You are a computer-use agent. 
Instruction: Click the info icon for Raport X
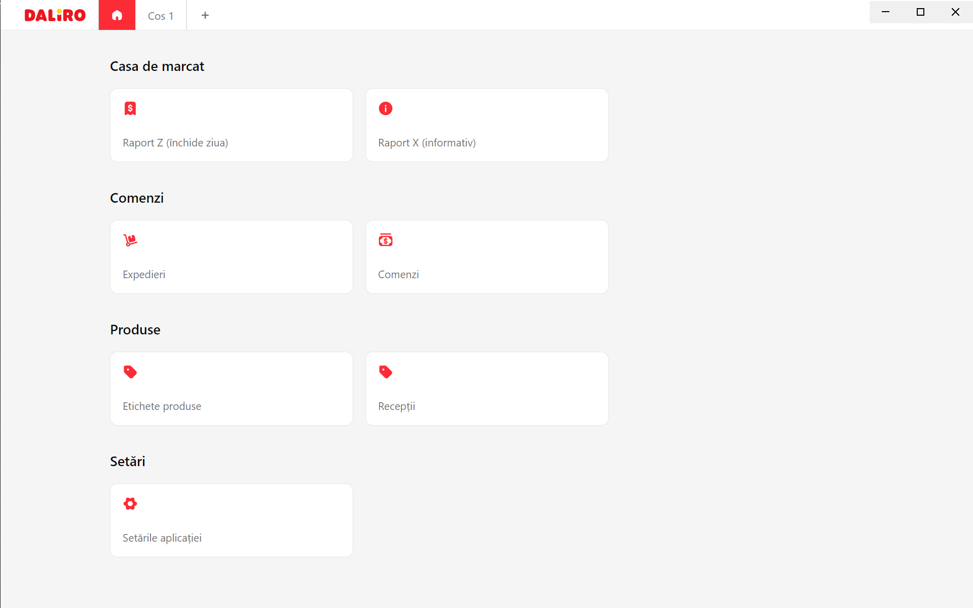click(x=386, y=108)
